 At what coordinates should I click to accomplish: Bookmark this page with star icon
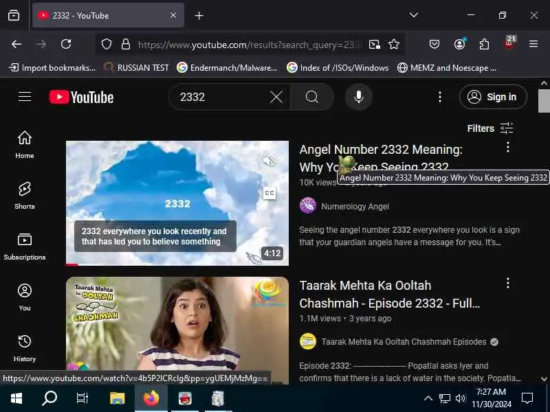pyautogui.click(x=394, y=44)
